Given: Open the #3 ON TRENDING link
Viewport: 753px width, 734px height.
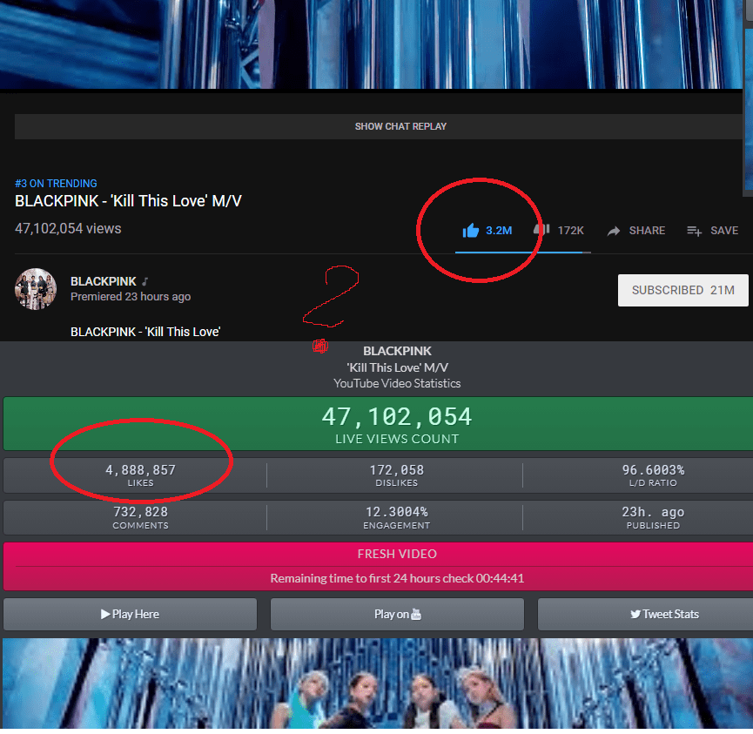Looking at the screenshot, I should 56,184.
